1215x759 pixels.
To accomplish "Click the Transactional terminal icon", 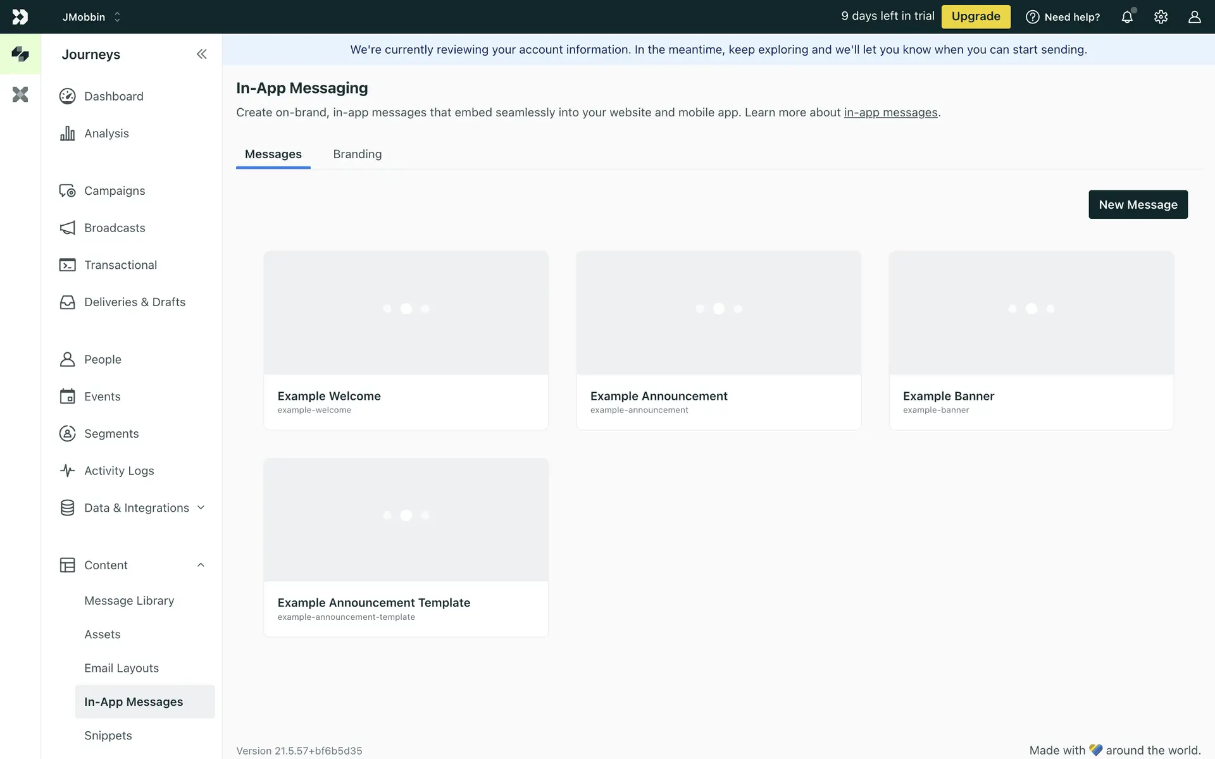I will tap(68, 265).
